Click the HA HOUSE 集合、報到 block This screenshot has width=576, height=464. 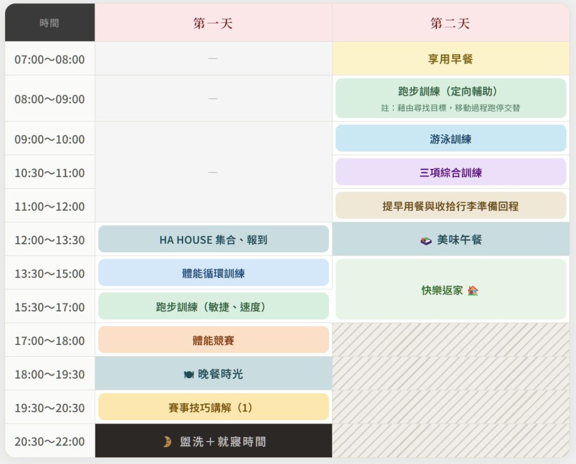click(213, 239)
